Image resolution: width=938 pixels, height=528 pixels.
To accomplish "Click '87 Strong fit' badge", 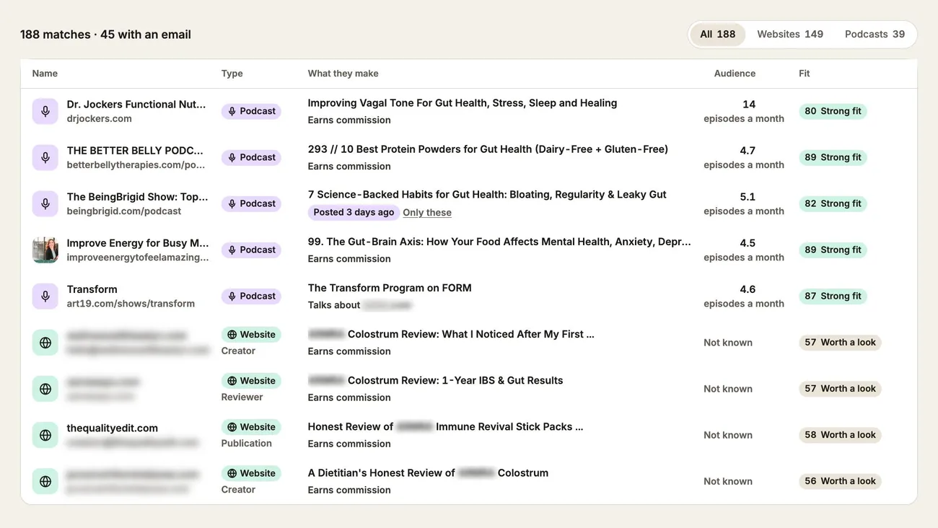I will pyautogui.click(x=833, y=296).
